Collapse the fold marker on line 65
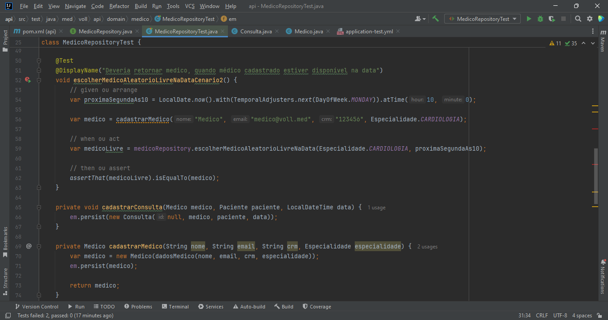 pyautogui.click(x=39, y=207)
